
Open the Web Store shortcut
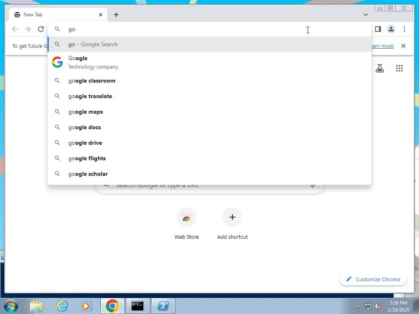click(187, 224)
